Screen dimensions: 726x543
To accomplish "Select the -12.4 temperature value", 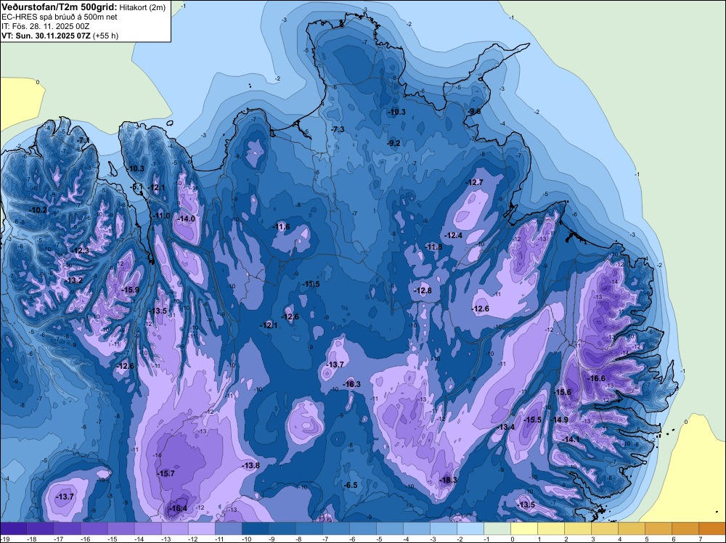I will (x=453, y=235).
